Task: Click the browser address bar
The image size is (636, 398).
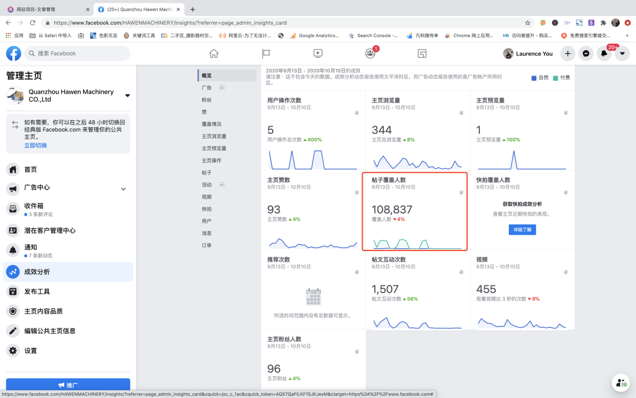Action: [284, 23]
